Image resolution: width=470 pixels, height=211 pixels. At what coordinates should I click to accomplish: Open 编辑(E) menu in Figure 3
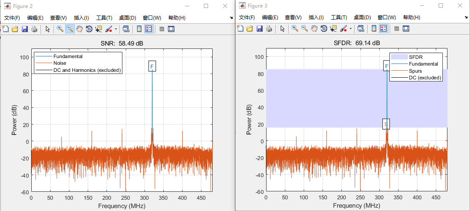(x=270, y=18)
